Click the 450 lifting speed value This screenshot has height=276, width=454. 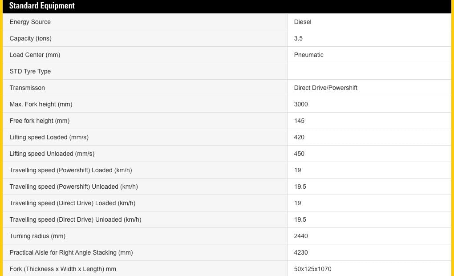[299, 154]
